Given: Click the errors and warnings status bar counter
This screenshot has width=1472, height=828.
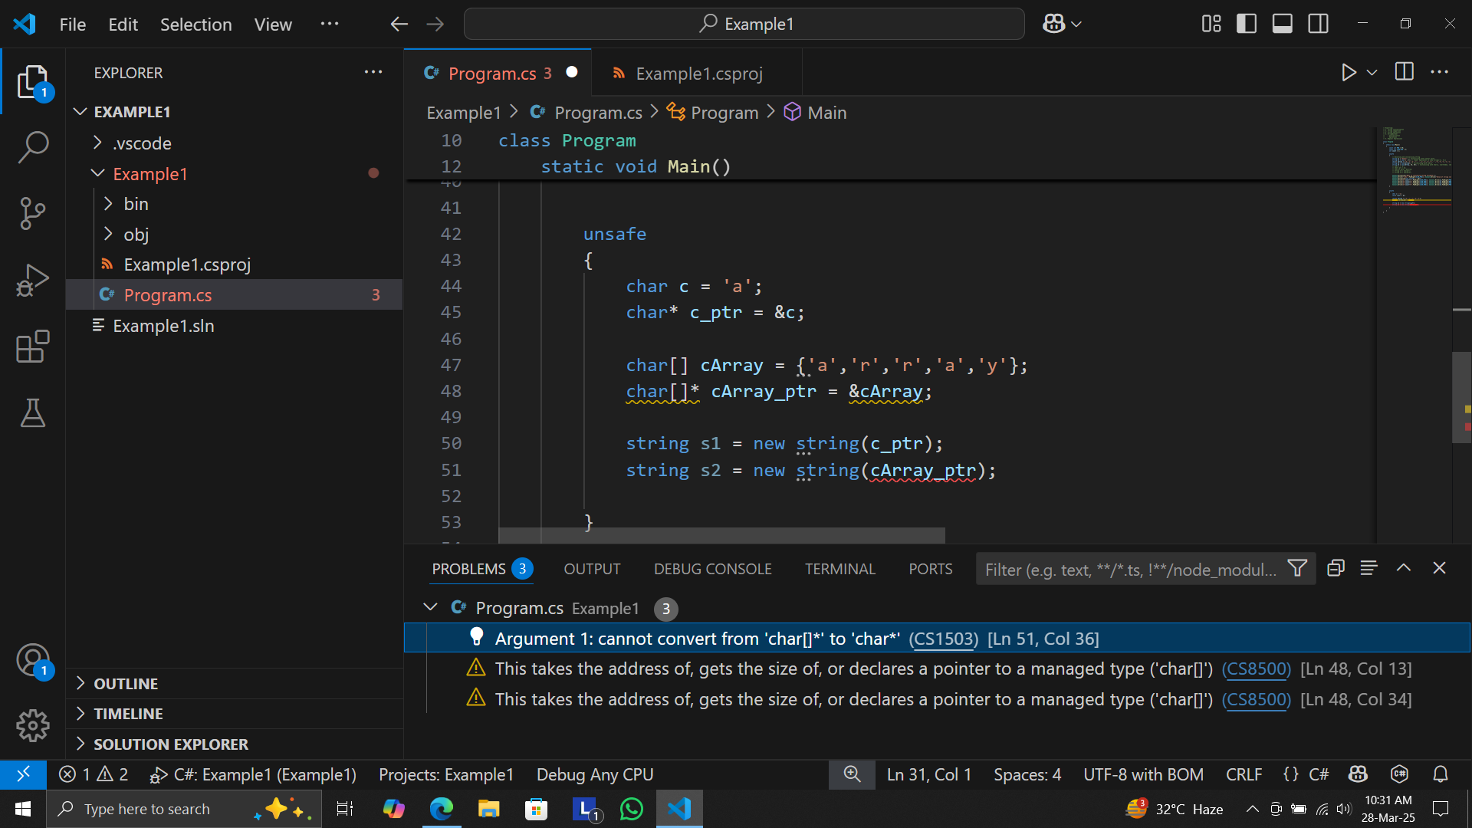Looking at the screenshot, I should point(94,774).
